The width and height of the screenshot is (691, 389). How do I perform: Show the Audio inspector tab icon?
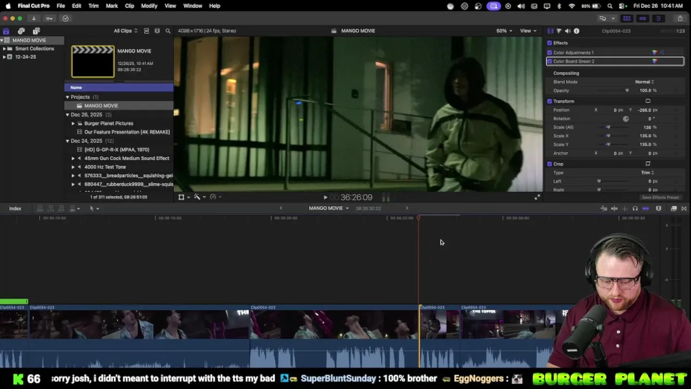click(567, 31)
